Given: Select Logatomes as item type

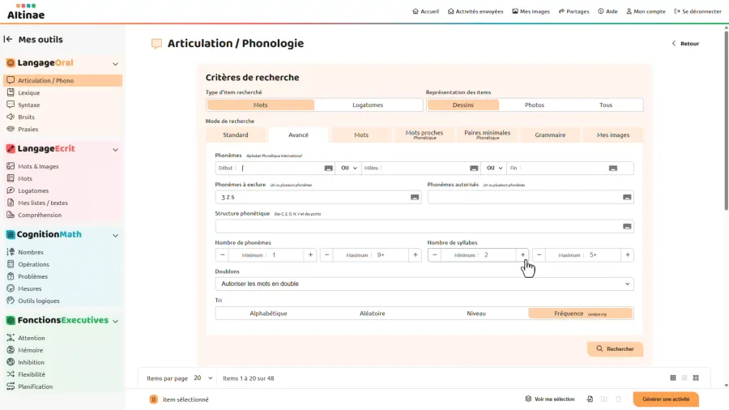Looking at the screenshot, I should point(368,105).
